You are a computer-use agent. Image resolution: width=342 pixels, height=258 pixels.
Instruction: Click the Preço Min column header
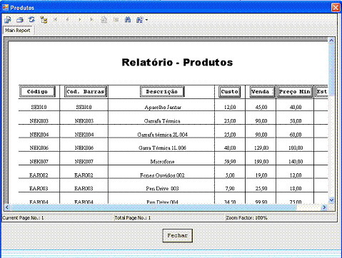click(295, 92)
